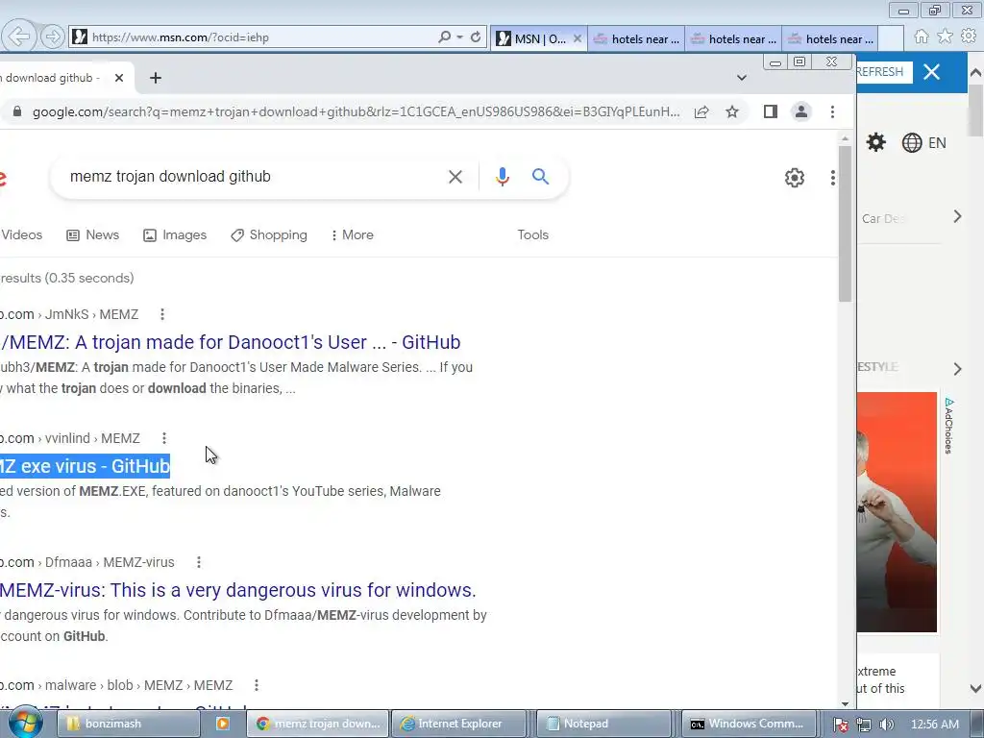Screen dimensions: 984x738
Task: Open the Google apps dots beside the gear
Action: pos(833,178)
